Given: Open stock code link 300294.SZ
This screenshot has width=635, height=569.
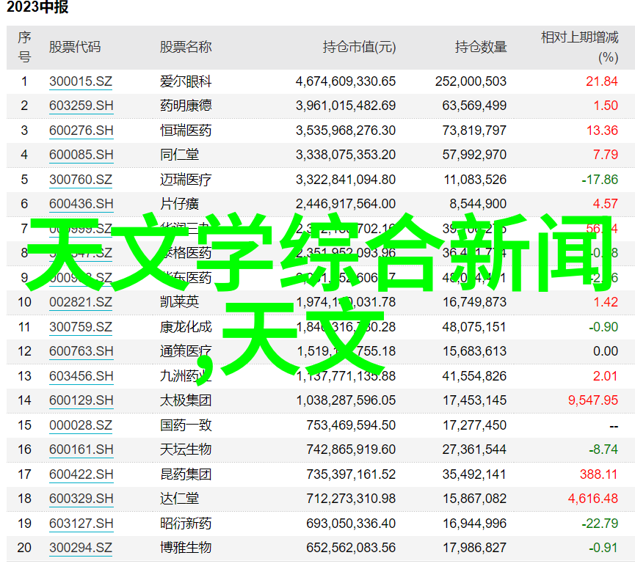Looking at the screenshot, I should (x=81, y=548).
